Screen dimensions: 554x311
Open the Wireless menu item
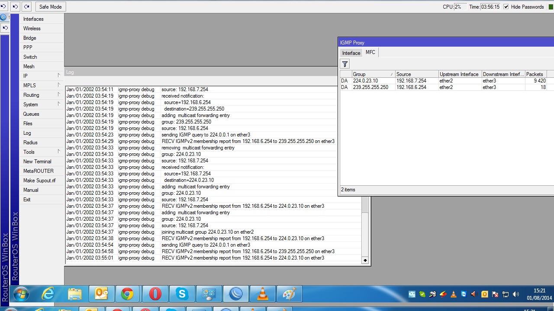pyautogui.click(x=42, y=29)
